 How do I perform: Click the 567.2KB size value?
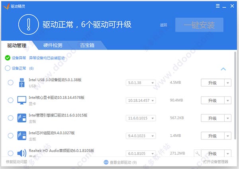[177, 118]
